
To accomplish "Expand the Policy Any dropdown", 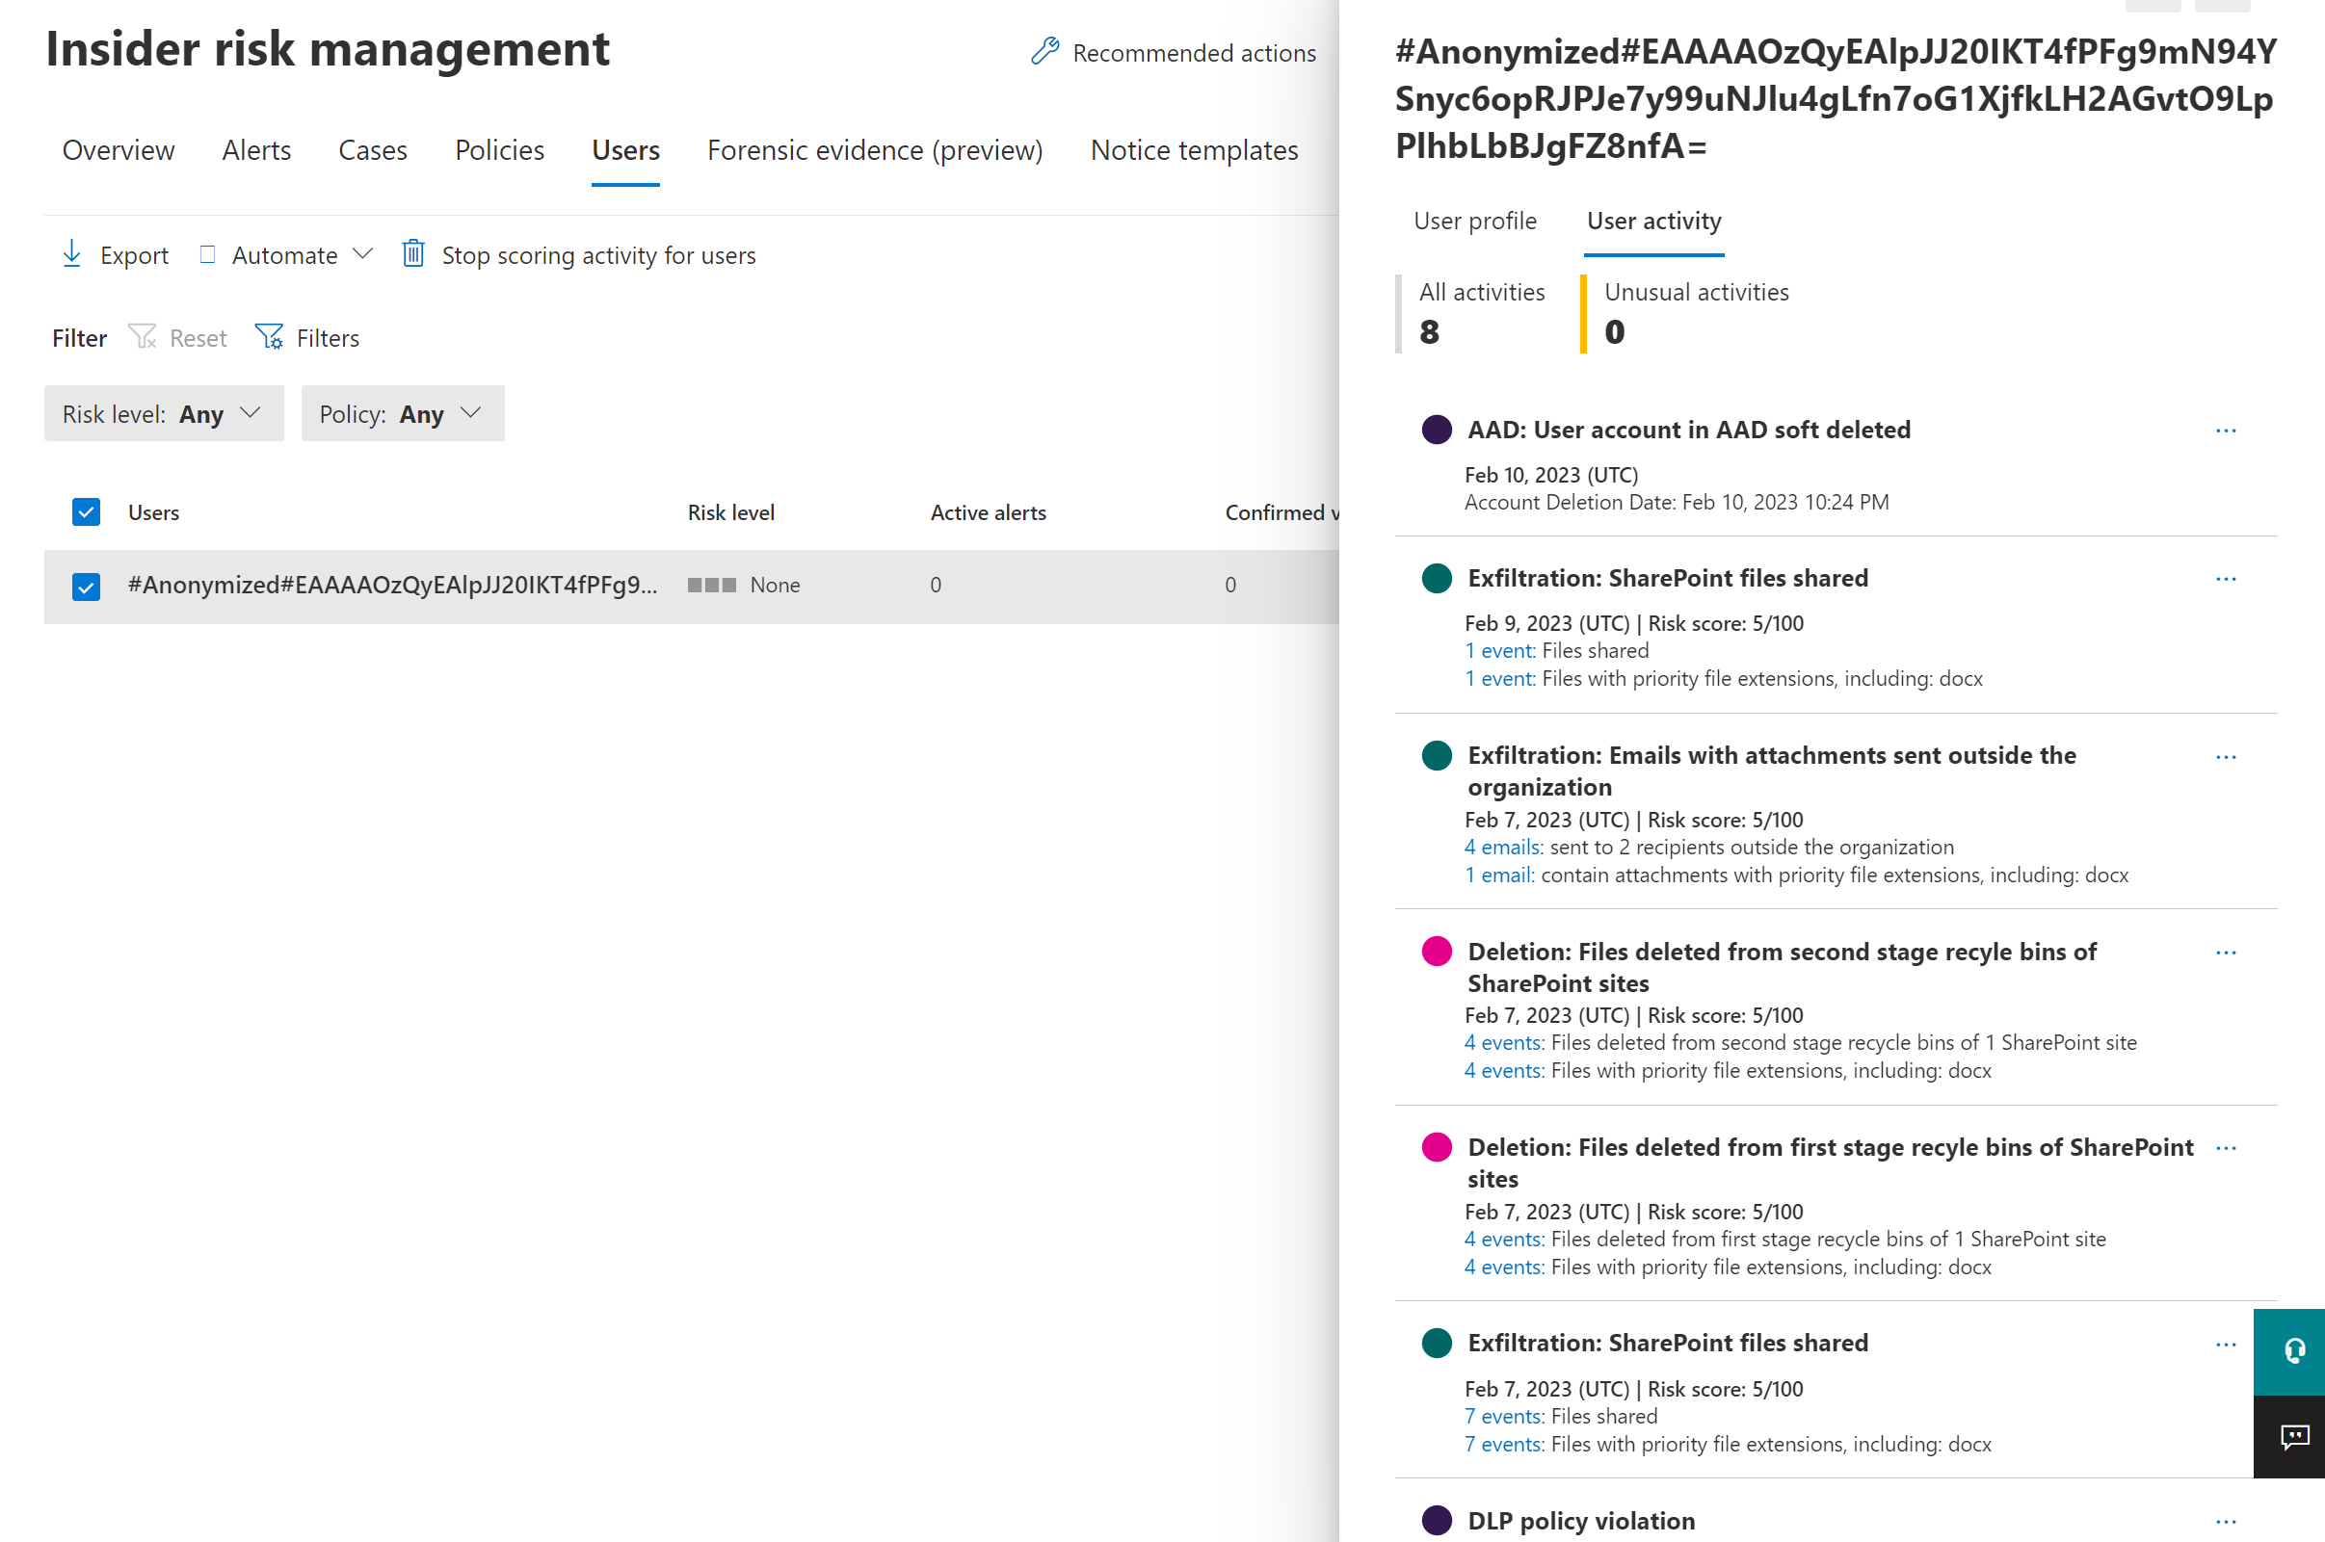I will click(x=402, y=413).
